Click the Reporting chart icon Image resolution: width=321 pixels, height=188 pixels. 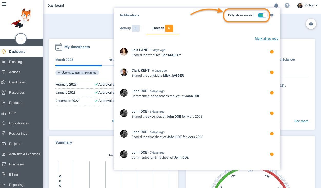pyautogui.click(x=4, y=185)
